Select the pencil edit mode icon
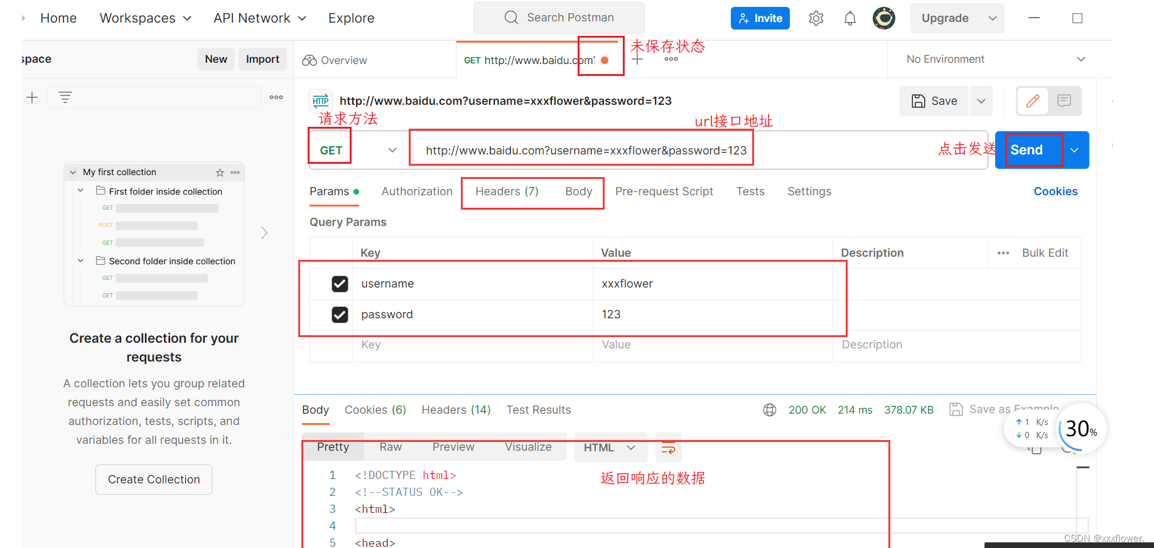This screenshot has width=1154, height=548. [1033, 101]
